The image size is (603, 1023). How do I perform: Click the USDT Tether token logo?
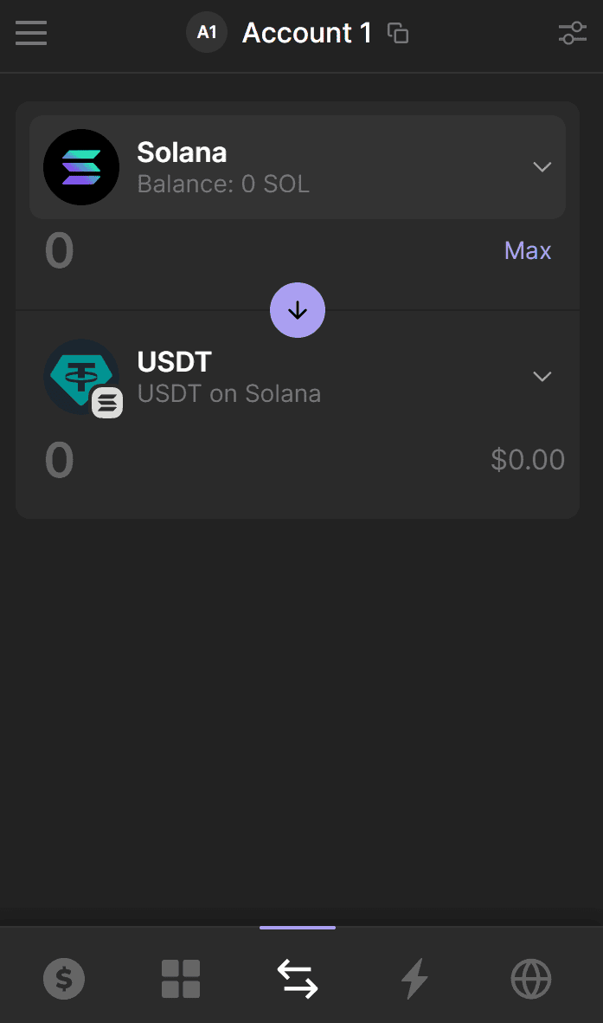click(80, 375)
